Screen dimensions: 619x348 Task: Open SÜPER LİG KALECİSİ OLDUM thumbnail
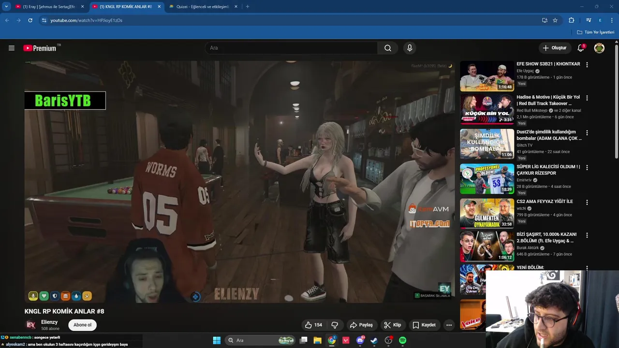(487, 179)
